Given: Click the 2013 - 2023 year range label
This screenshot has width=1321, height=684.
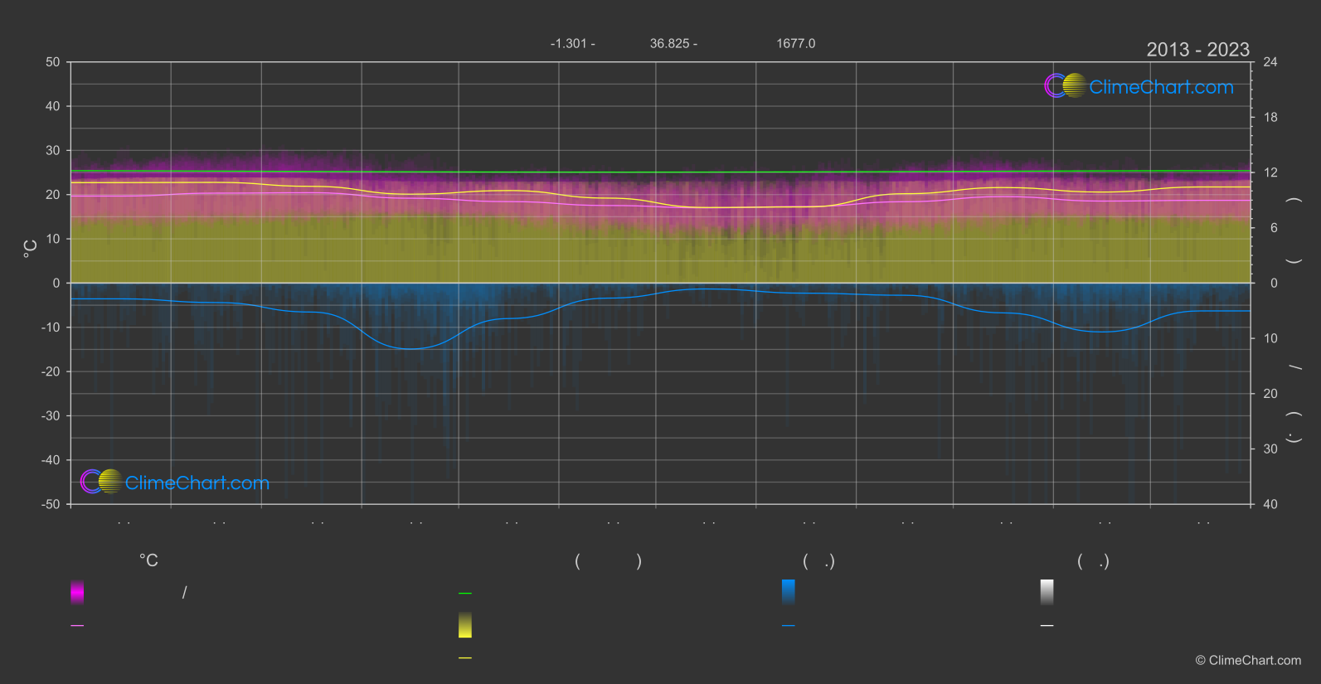Looking at the screenshot, I should click(1197, 50).
